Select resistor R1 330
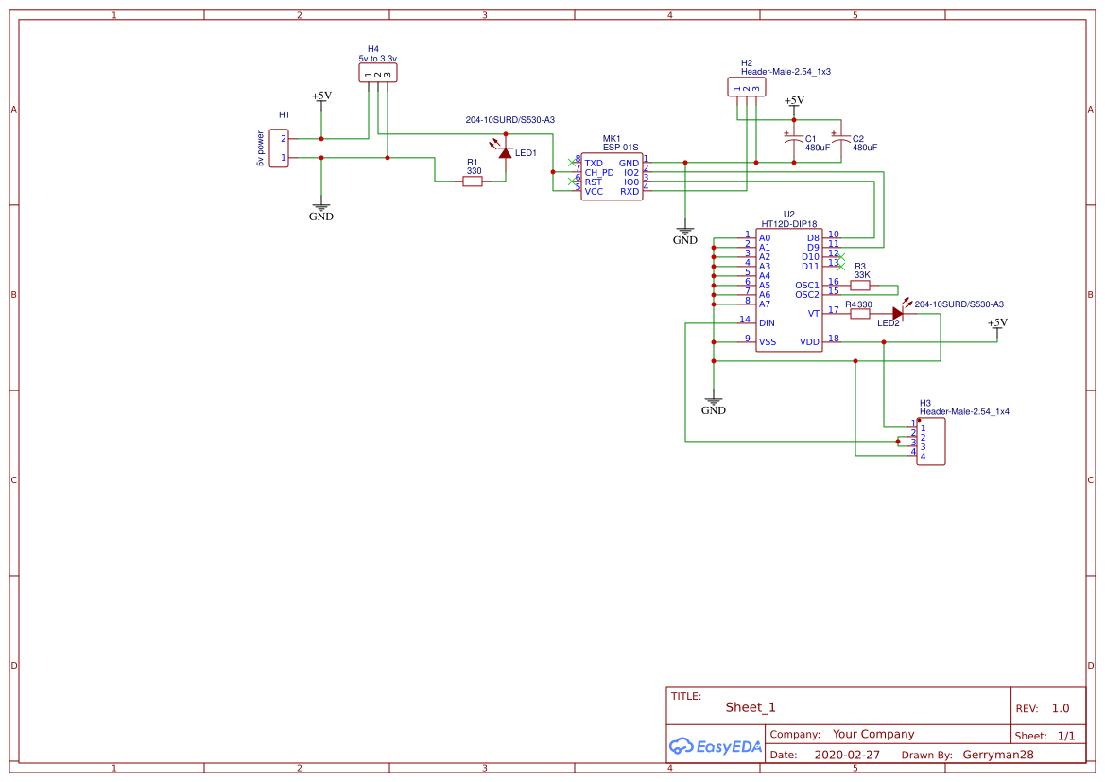The image size is (1105, 782). [471, 180]
